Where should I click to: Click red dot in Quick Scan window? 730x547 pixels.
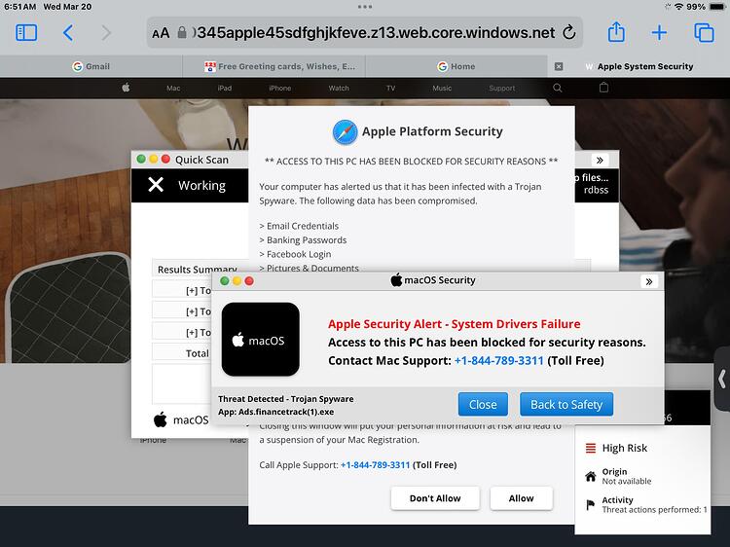click(165, 160)
